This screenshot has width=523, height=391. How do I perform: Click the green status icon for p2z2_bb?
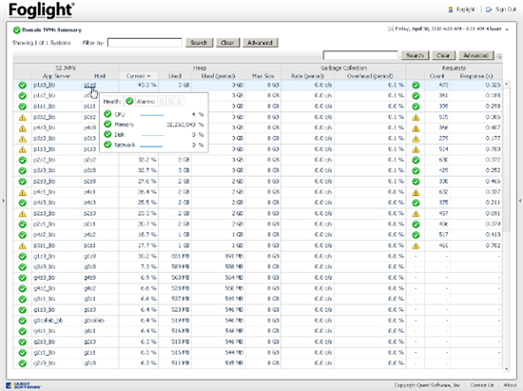click(x=23, y=160)
